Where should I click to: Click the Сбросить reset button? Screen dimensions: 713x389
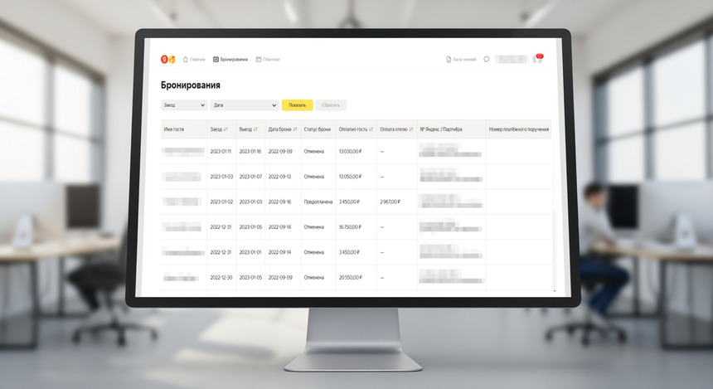coord(331,105)
